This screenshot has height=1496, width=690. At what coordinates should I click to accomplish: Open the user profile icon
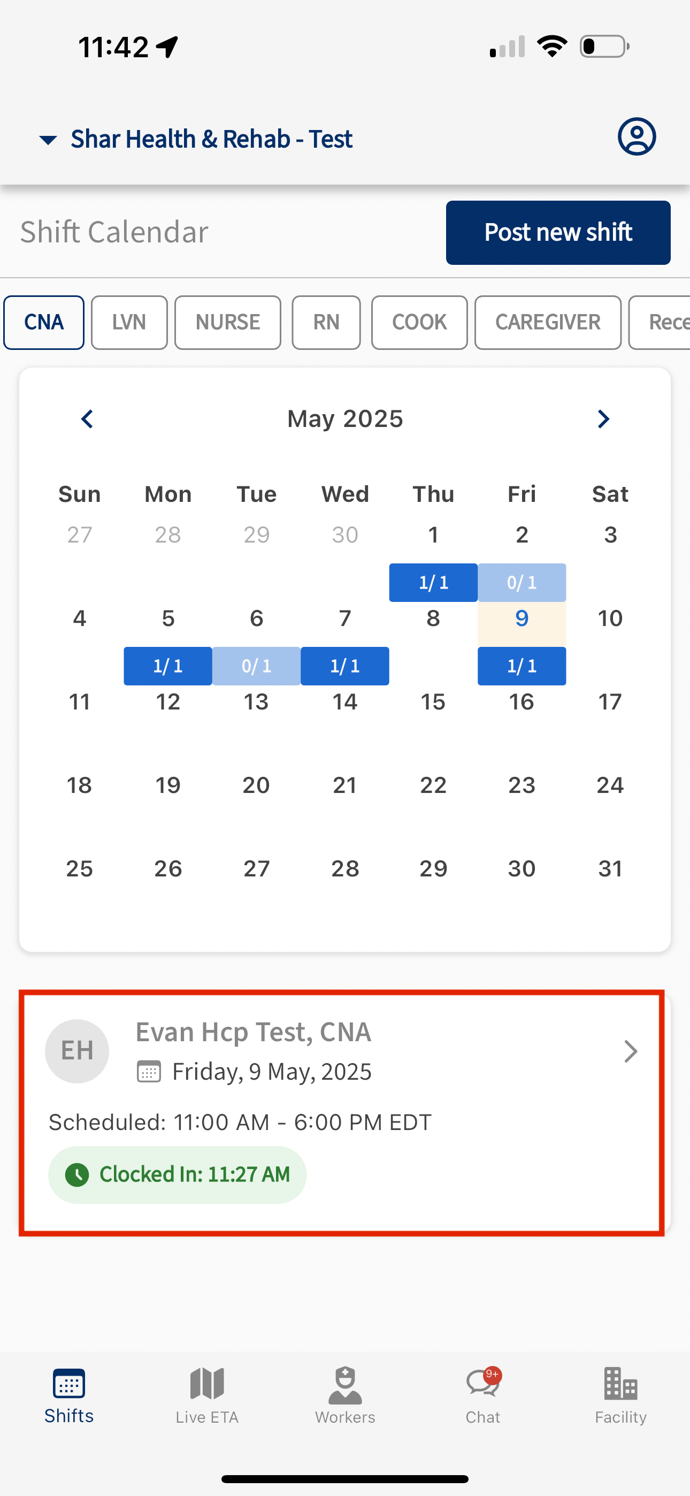637,137
